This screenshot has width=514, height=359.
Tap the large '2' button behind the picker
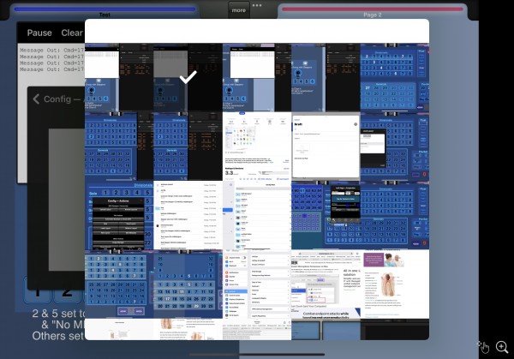pyautogui.click(x=67, y=290)
